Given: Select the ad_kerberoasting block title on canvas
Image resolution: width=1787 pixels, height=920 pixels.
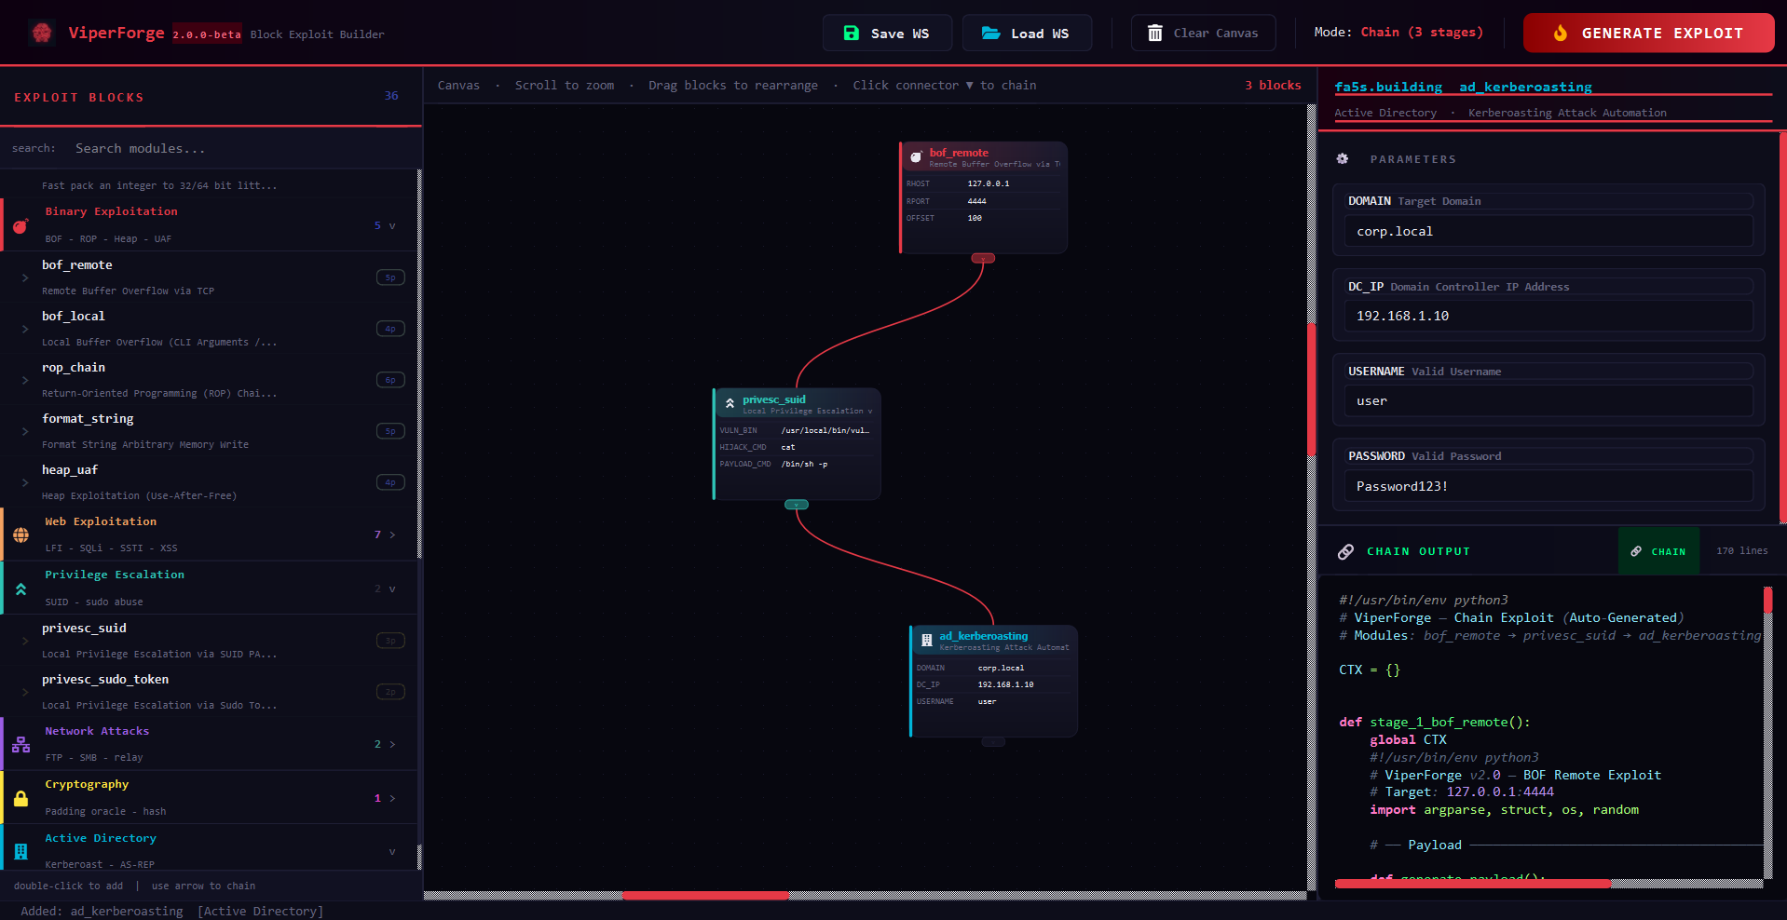Looking at the screenshot, I should tap(984, 636).
